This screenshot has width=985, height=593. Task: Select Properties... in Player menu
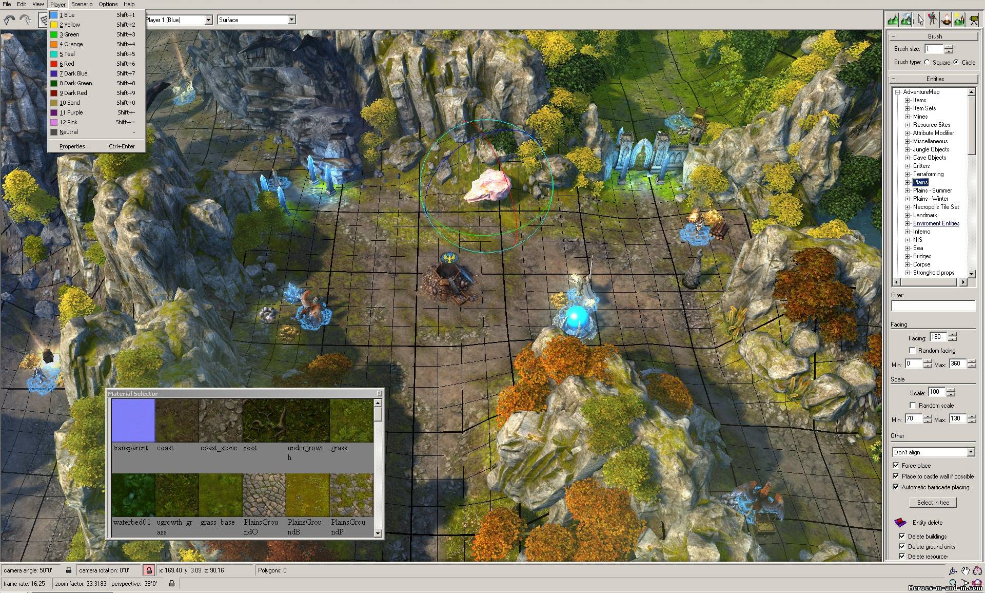tap(75, 146)
